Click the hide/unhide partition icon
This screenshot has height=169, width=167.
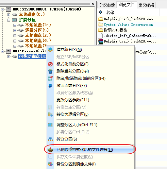[x=50, y=78]
